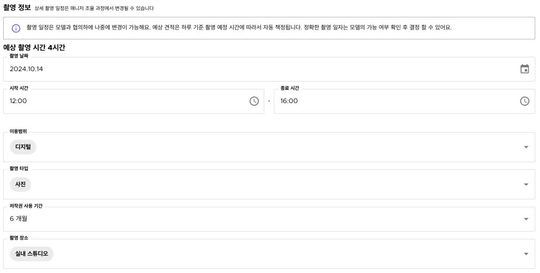Click the info icon in the notice banner
This screenshot has height=273, width=540.
pos(16,28)
